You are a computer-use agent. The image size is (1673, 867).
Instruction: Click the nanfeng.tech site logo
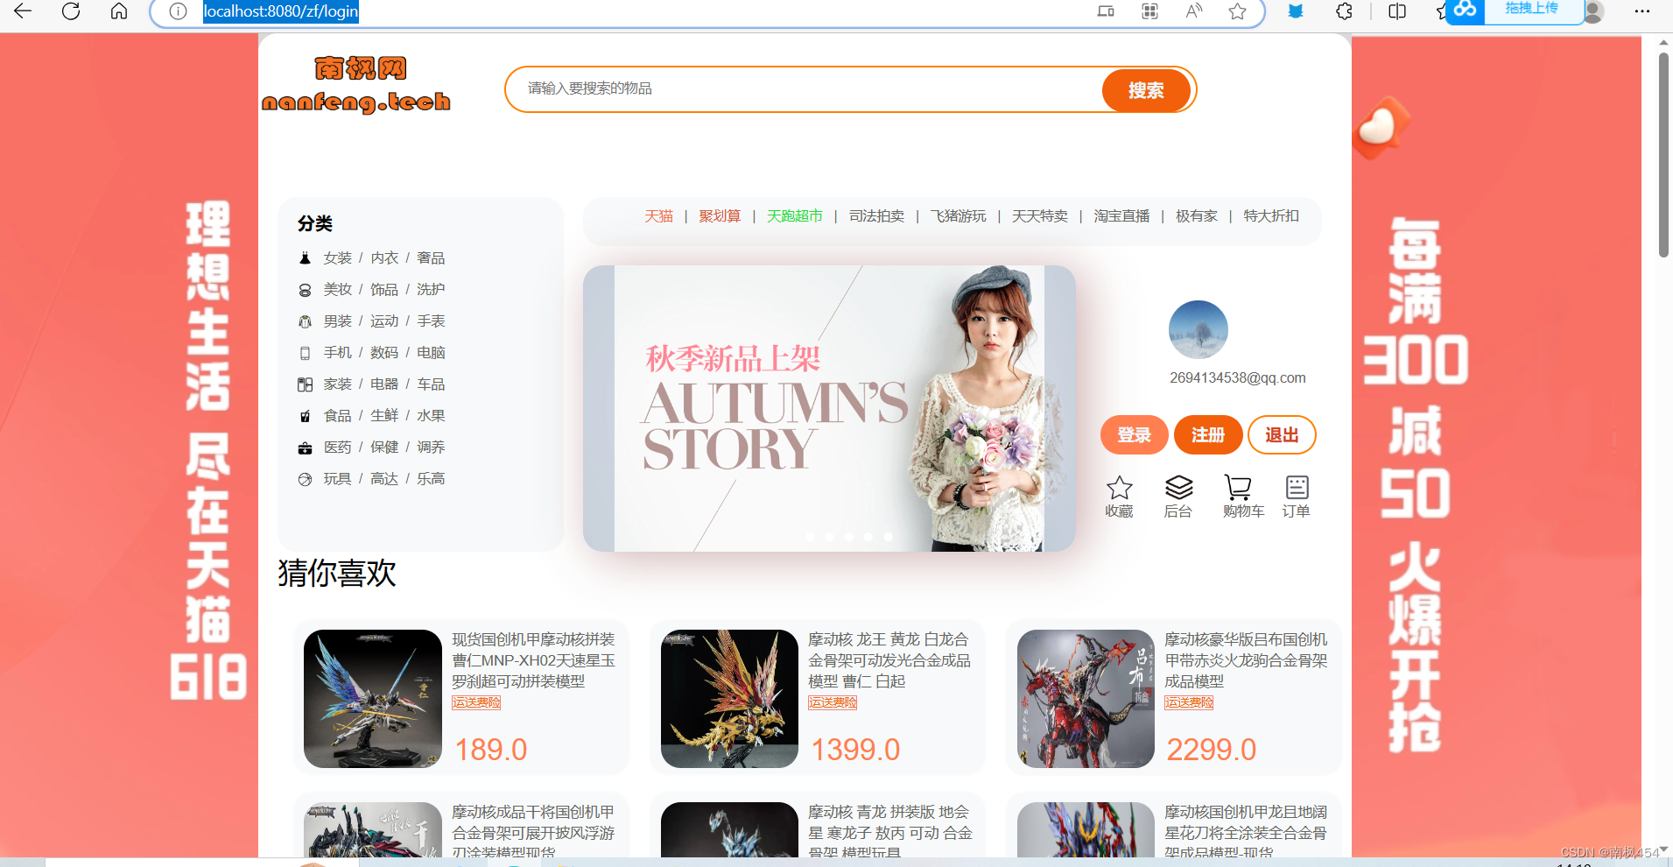tap(356, 85)
